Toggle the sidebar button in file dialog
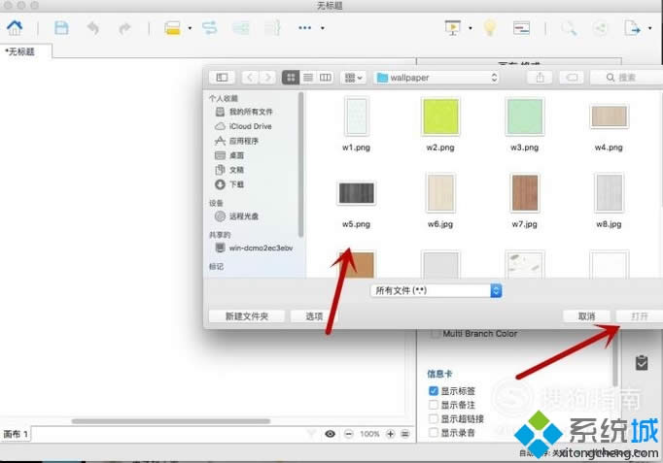The width and height of the screenshot is (663, 463). 222,78
